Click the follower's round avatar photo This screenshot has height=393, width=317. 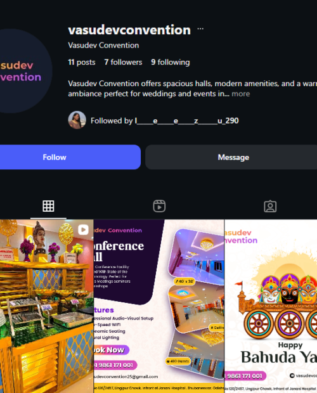(x=77, y=120)
